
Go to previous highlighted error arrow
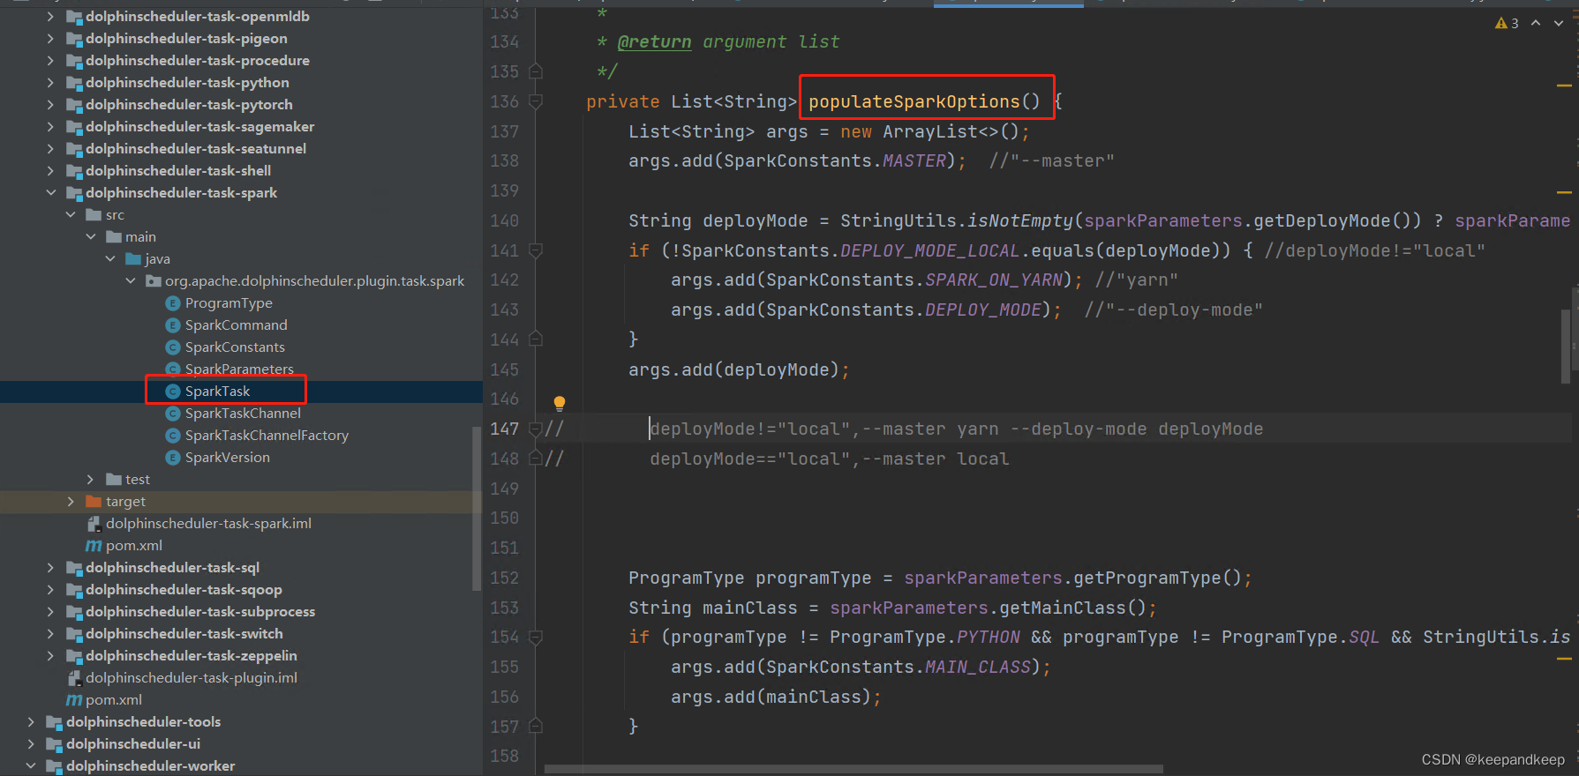[1536, 23]
